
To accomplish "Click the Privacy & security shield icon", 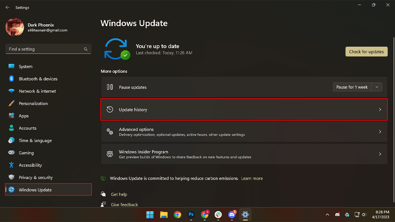I will point(12,177).
